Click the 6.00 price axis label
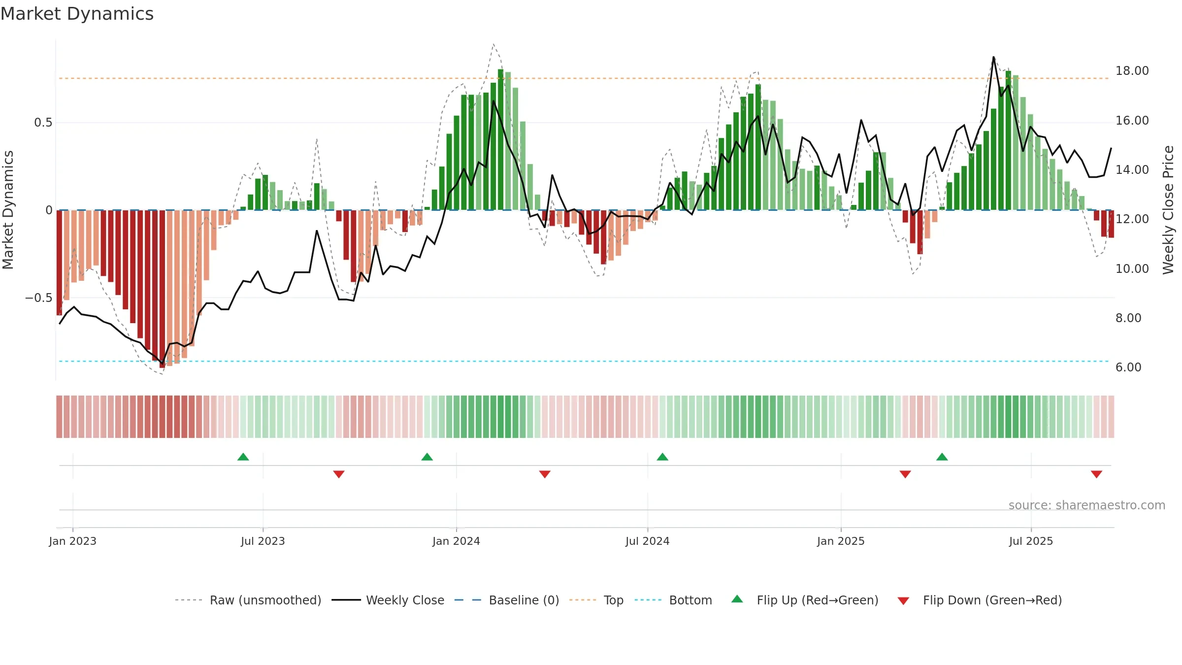Viewport: 1182px width, 665px height. 1128,367
